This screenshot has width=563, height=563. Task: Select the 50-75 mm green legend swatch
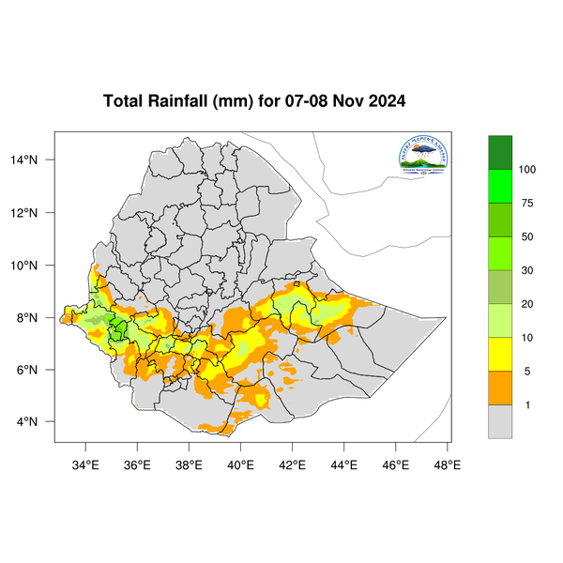pos(500,221)
